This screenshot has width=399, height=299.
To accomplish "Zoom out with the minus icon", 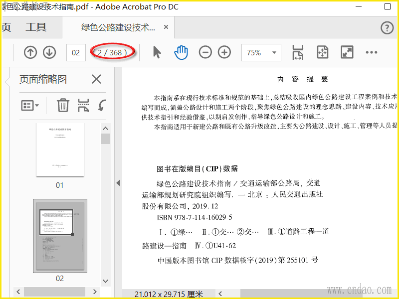I will tap(205, 52).
